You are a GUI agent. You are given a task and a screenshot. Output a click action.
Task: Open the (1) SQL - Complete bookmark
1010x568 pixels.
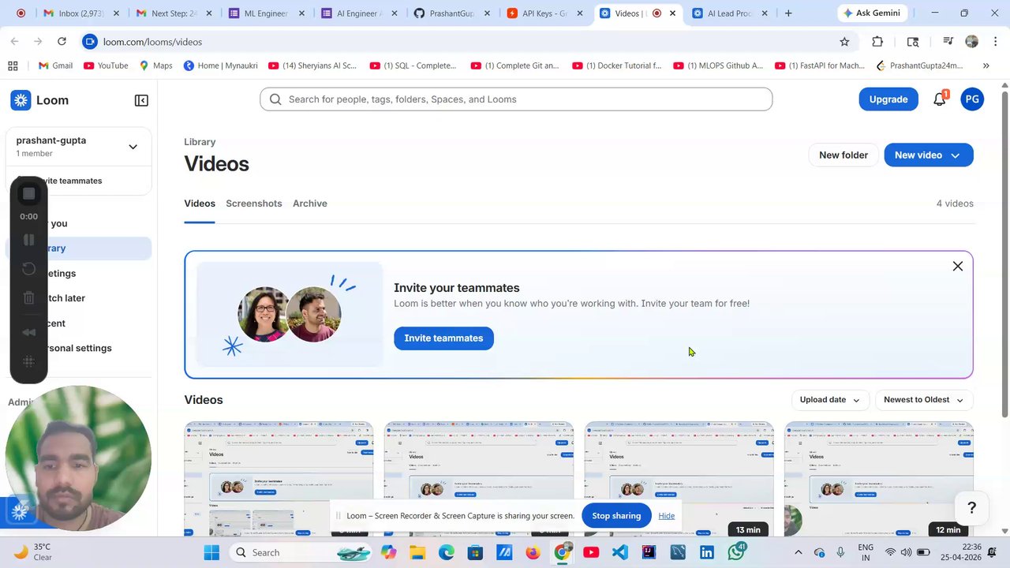coord(413,65)
